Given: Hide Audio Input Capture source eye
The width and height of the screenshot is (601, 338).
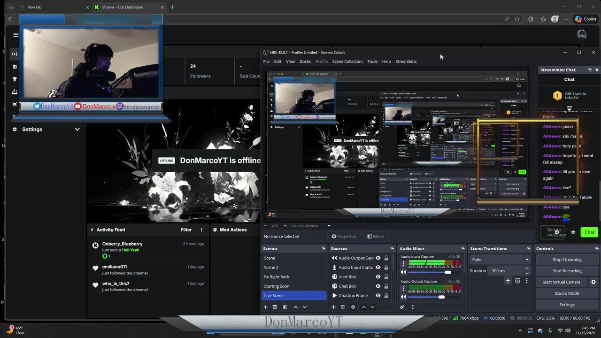Looking at the screenshot, I should [x=378, y=268].
